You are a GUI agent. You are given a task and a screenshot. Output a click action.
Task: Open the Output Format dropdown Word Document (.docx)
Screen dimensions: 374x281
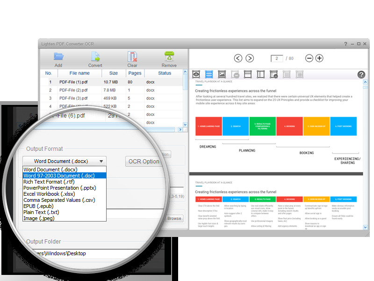coord(65,161)
